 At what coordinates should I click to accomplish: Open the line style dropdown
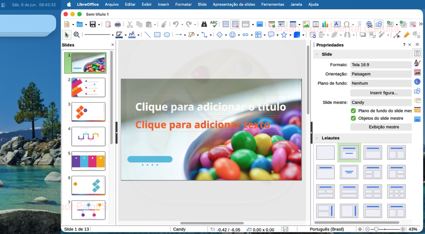point(113,35)
